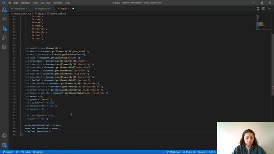Click the line 23 number in gutter

pos(14,48)
